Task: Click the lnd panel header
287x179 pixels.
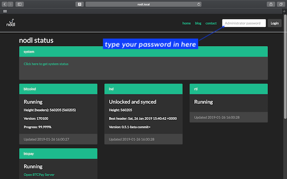Action: [x=143, y=89]
